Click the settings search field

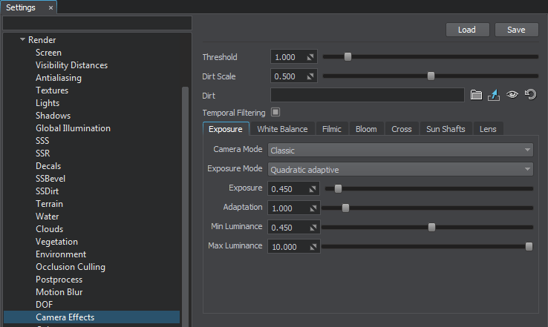click(x=97, y=23)
